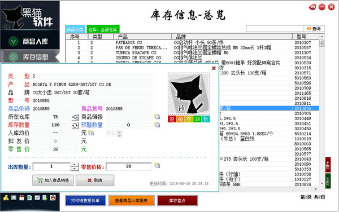Click the orange 销 tag under product image
Viewport: 339px width, 212px height.
pyautogui.click(x=180, y=119)
